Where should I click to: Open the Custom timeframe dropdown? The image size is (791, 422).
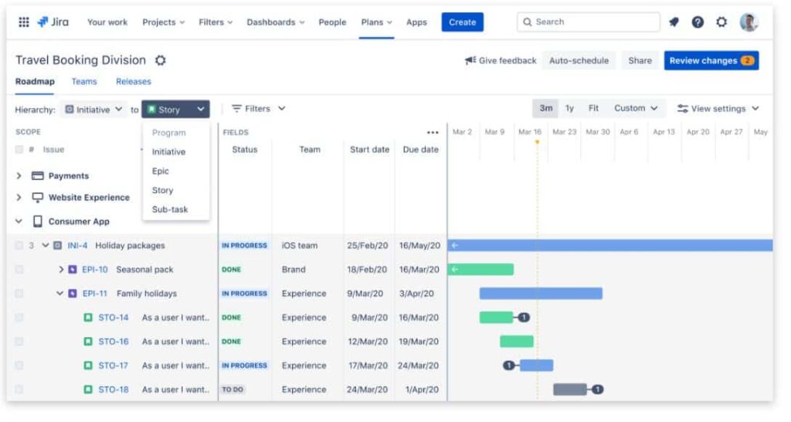[636, 108]
